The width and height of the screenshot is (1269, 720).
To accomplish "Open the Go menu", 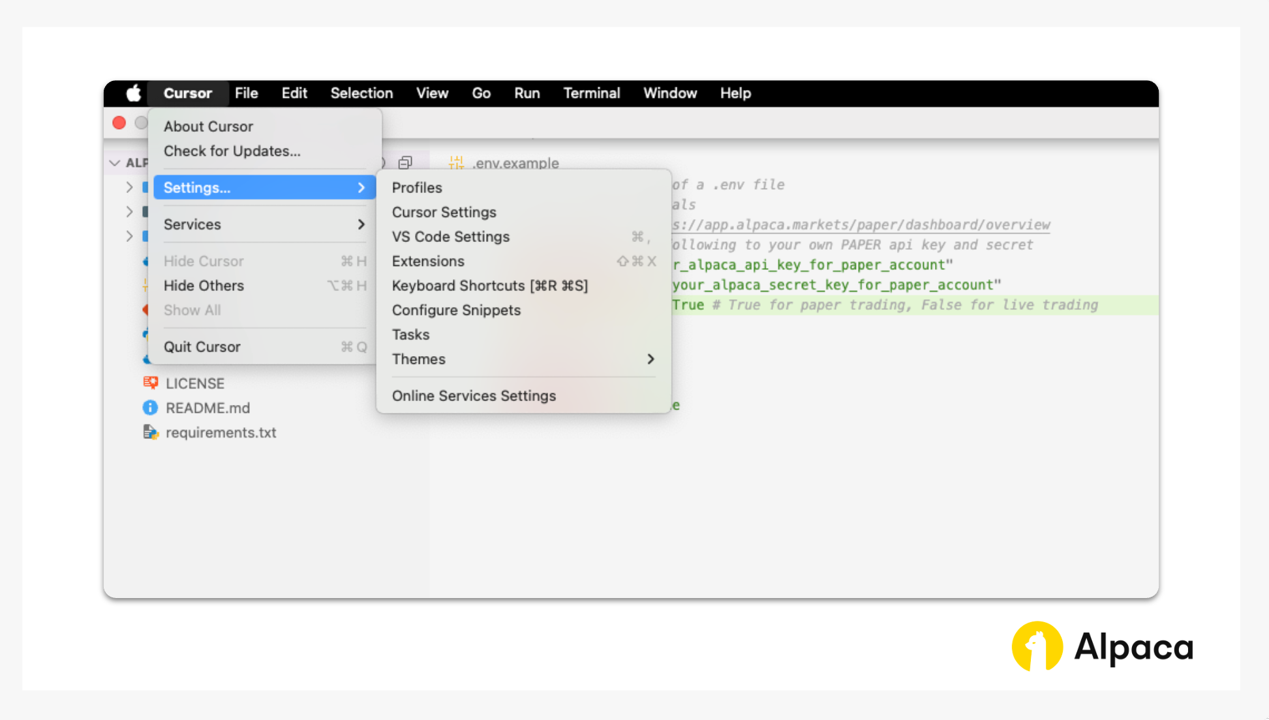I will click(482, 93).
